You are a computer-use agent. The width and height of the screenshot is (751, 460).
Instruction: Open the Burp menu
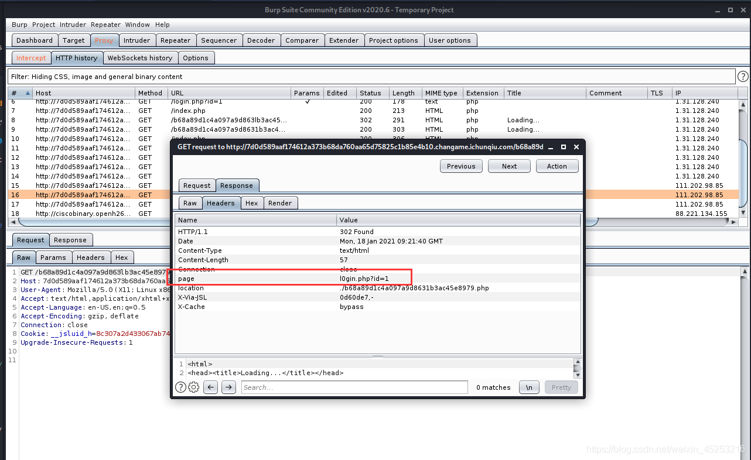point(19,25)
